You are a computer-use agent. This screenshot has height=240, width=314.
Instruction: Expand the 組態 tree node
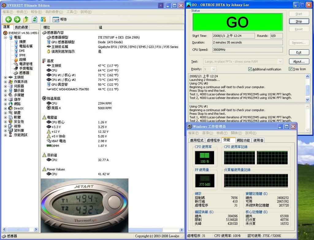click(x=6, y=126)
